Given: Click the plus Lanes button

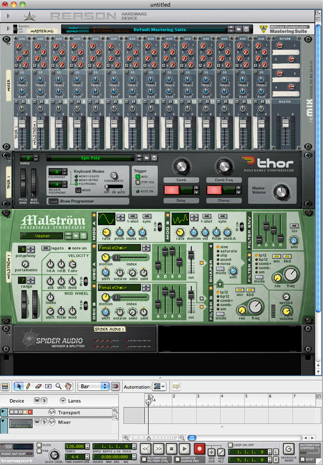Looking at the screenshot, I should coord(63,401).
